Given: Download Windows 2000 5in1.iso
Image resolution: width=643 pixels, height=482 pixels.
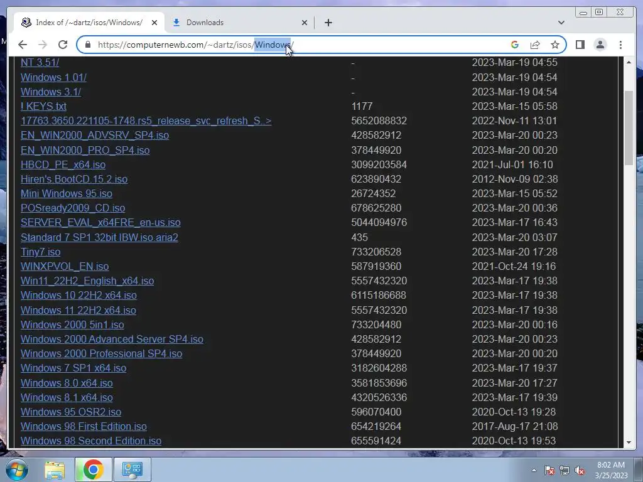Looking at the screenshot, I should (x=72, y=324).
